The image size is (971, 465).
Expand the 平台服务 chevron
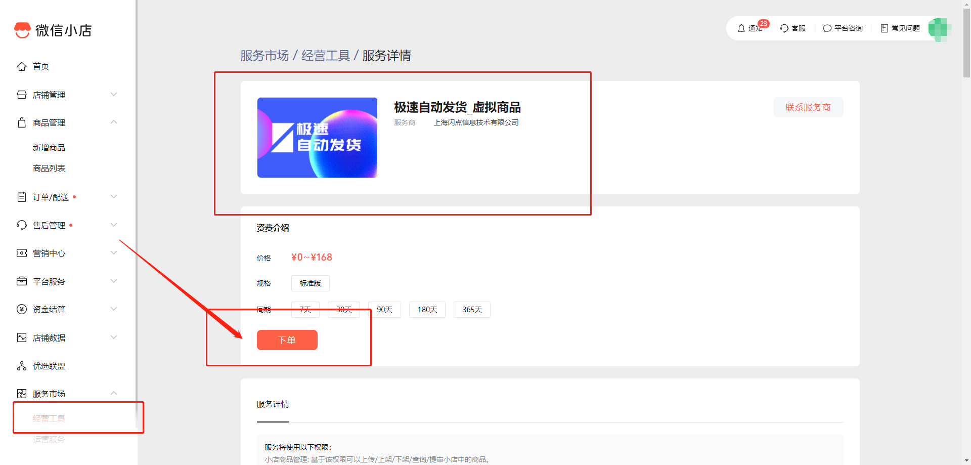click(114, 281)
